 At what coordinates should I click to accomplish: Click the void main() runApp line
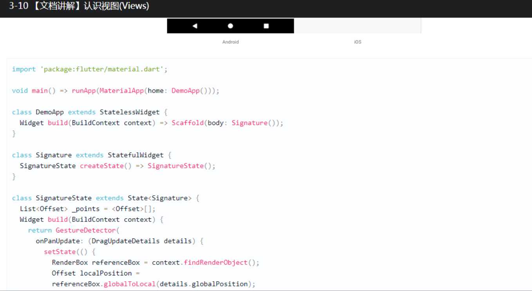pyautogui.click(x=116, y=91)
